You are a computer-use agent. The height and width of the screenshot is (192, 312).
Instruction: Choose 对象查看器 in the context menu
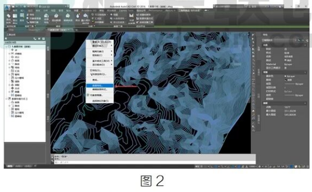pos(100,95)
